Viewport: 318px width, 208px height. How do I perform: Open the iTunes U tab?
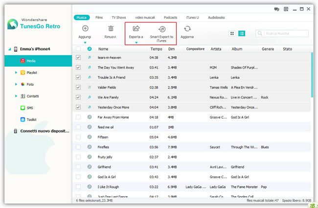192,18
